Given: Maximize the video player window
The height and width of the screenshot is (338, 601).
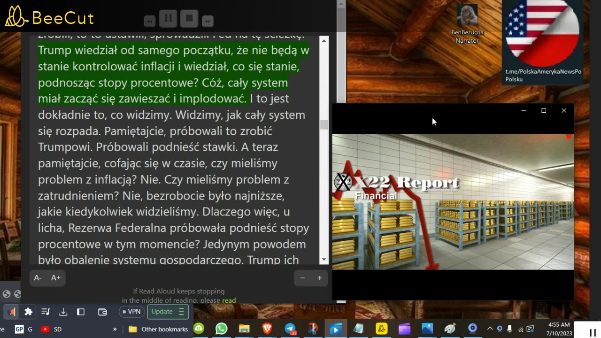Looking at the screenshot, I should pyautogui.click(x=544, y=111).
